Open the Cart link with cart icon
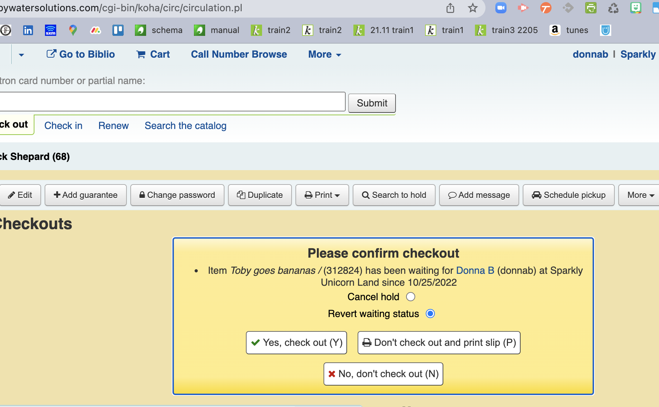 click(x=153, y=54)
